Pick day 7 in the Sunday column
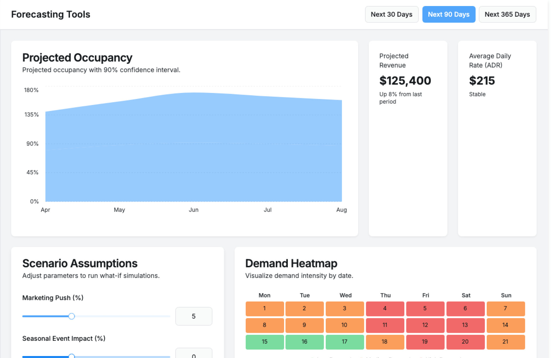The width and height of the screenshot is (551, 358). [505, 308]
